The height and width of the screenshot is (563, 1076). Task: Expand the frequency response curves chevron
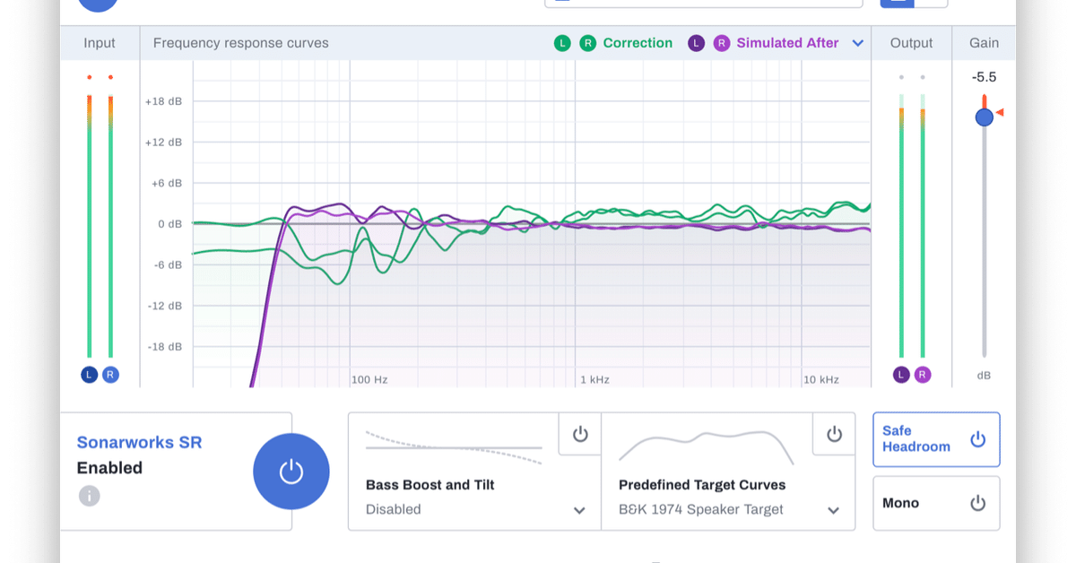click(858, 43)
